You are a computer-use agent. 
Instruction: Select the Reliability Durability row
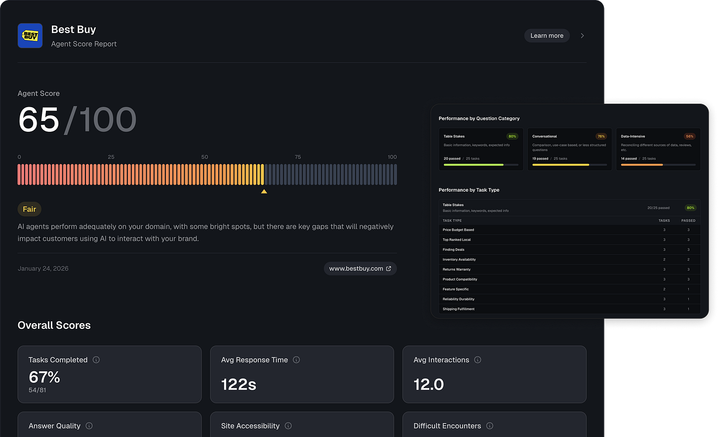(x=569, y=299)
